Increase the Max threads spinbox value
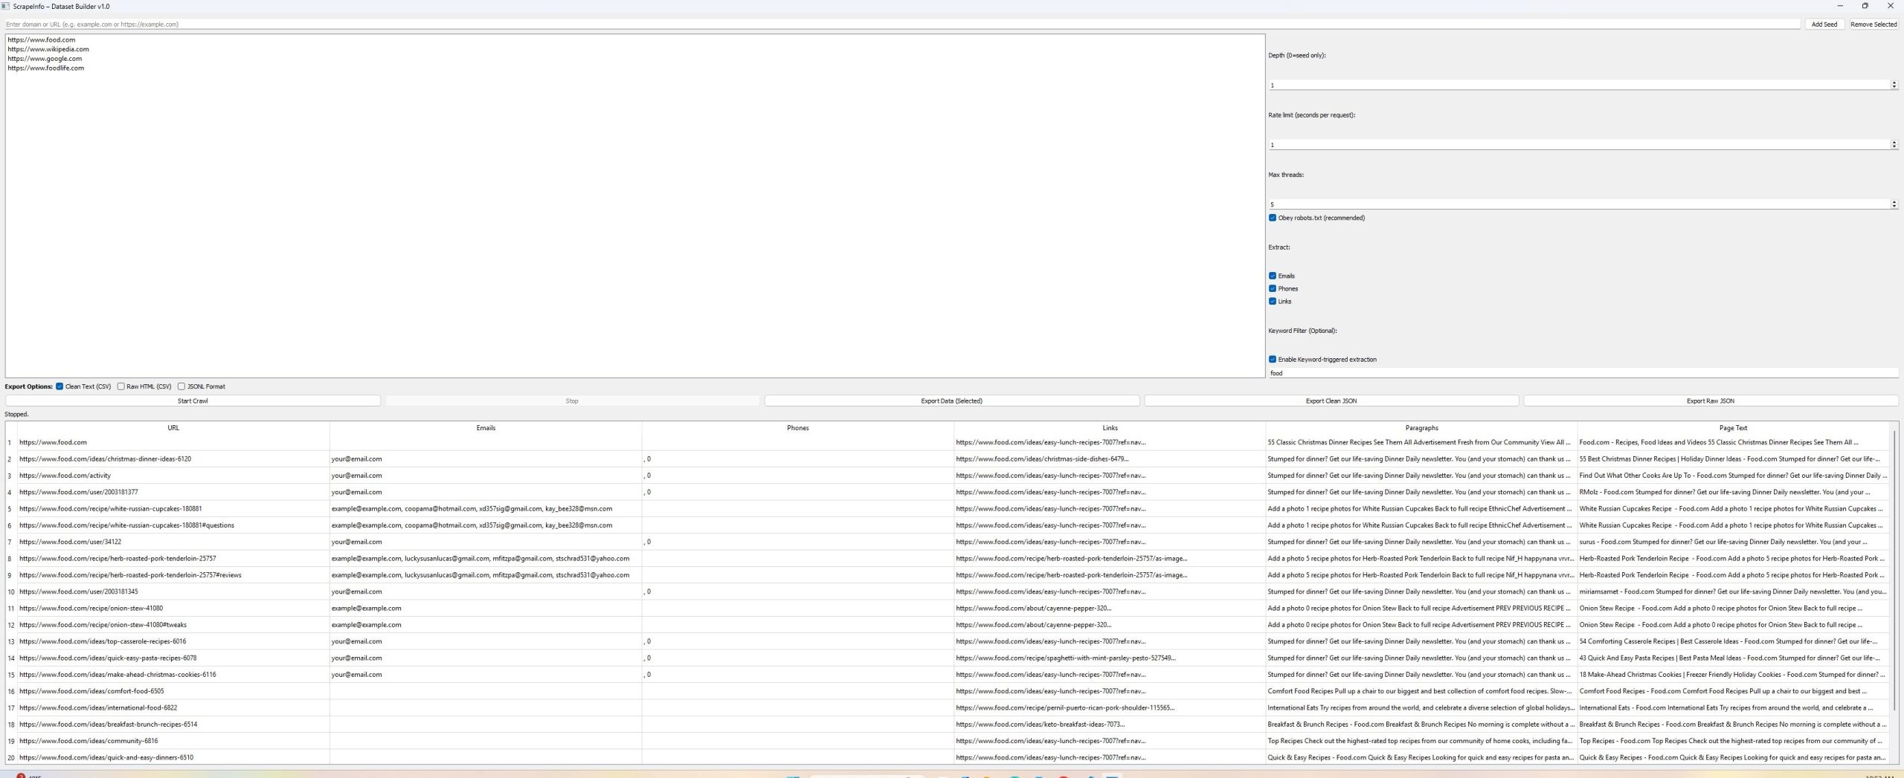This screenshot has width=1904, height=778. pos(1894,201)
